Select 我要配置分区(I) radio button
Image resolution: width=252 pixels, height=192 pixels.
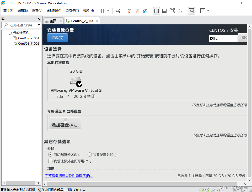click(x=90, y=155)
